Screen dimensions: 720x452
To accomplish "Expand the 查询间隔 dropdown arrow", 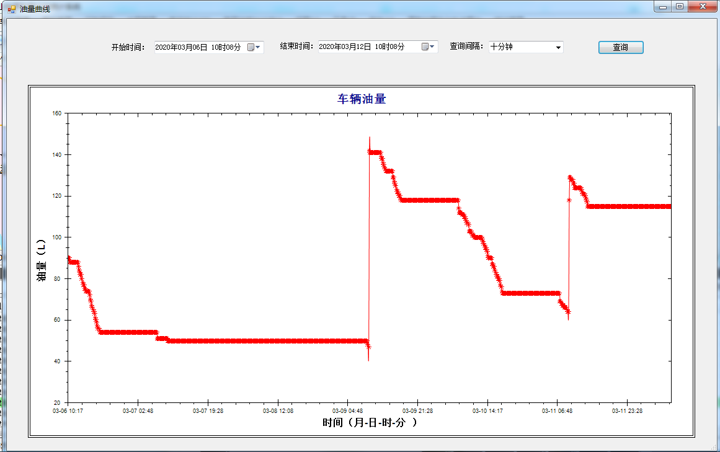I will point(558,47).
